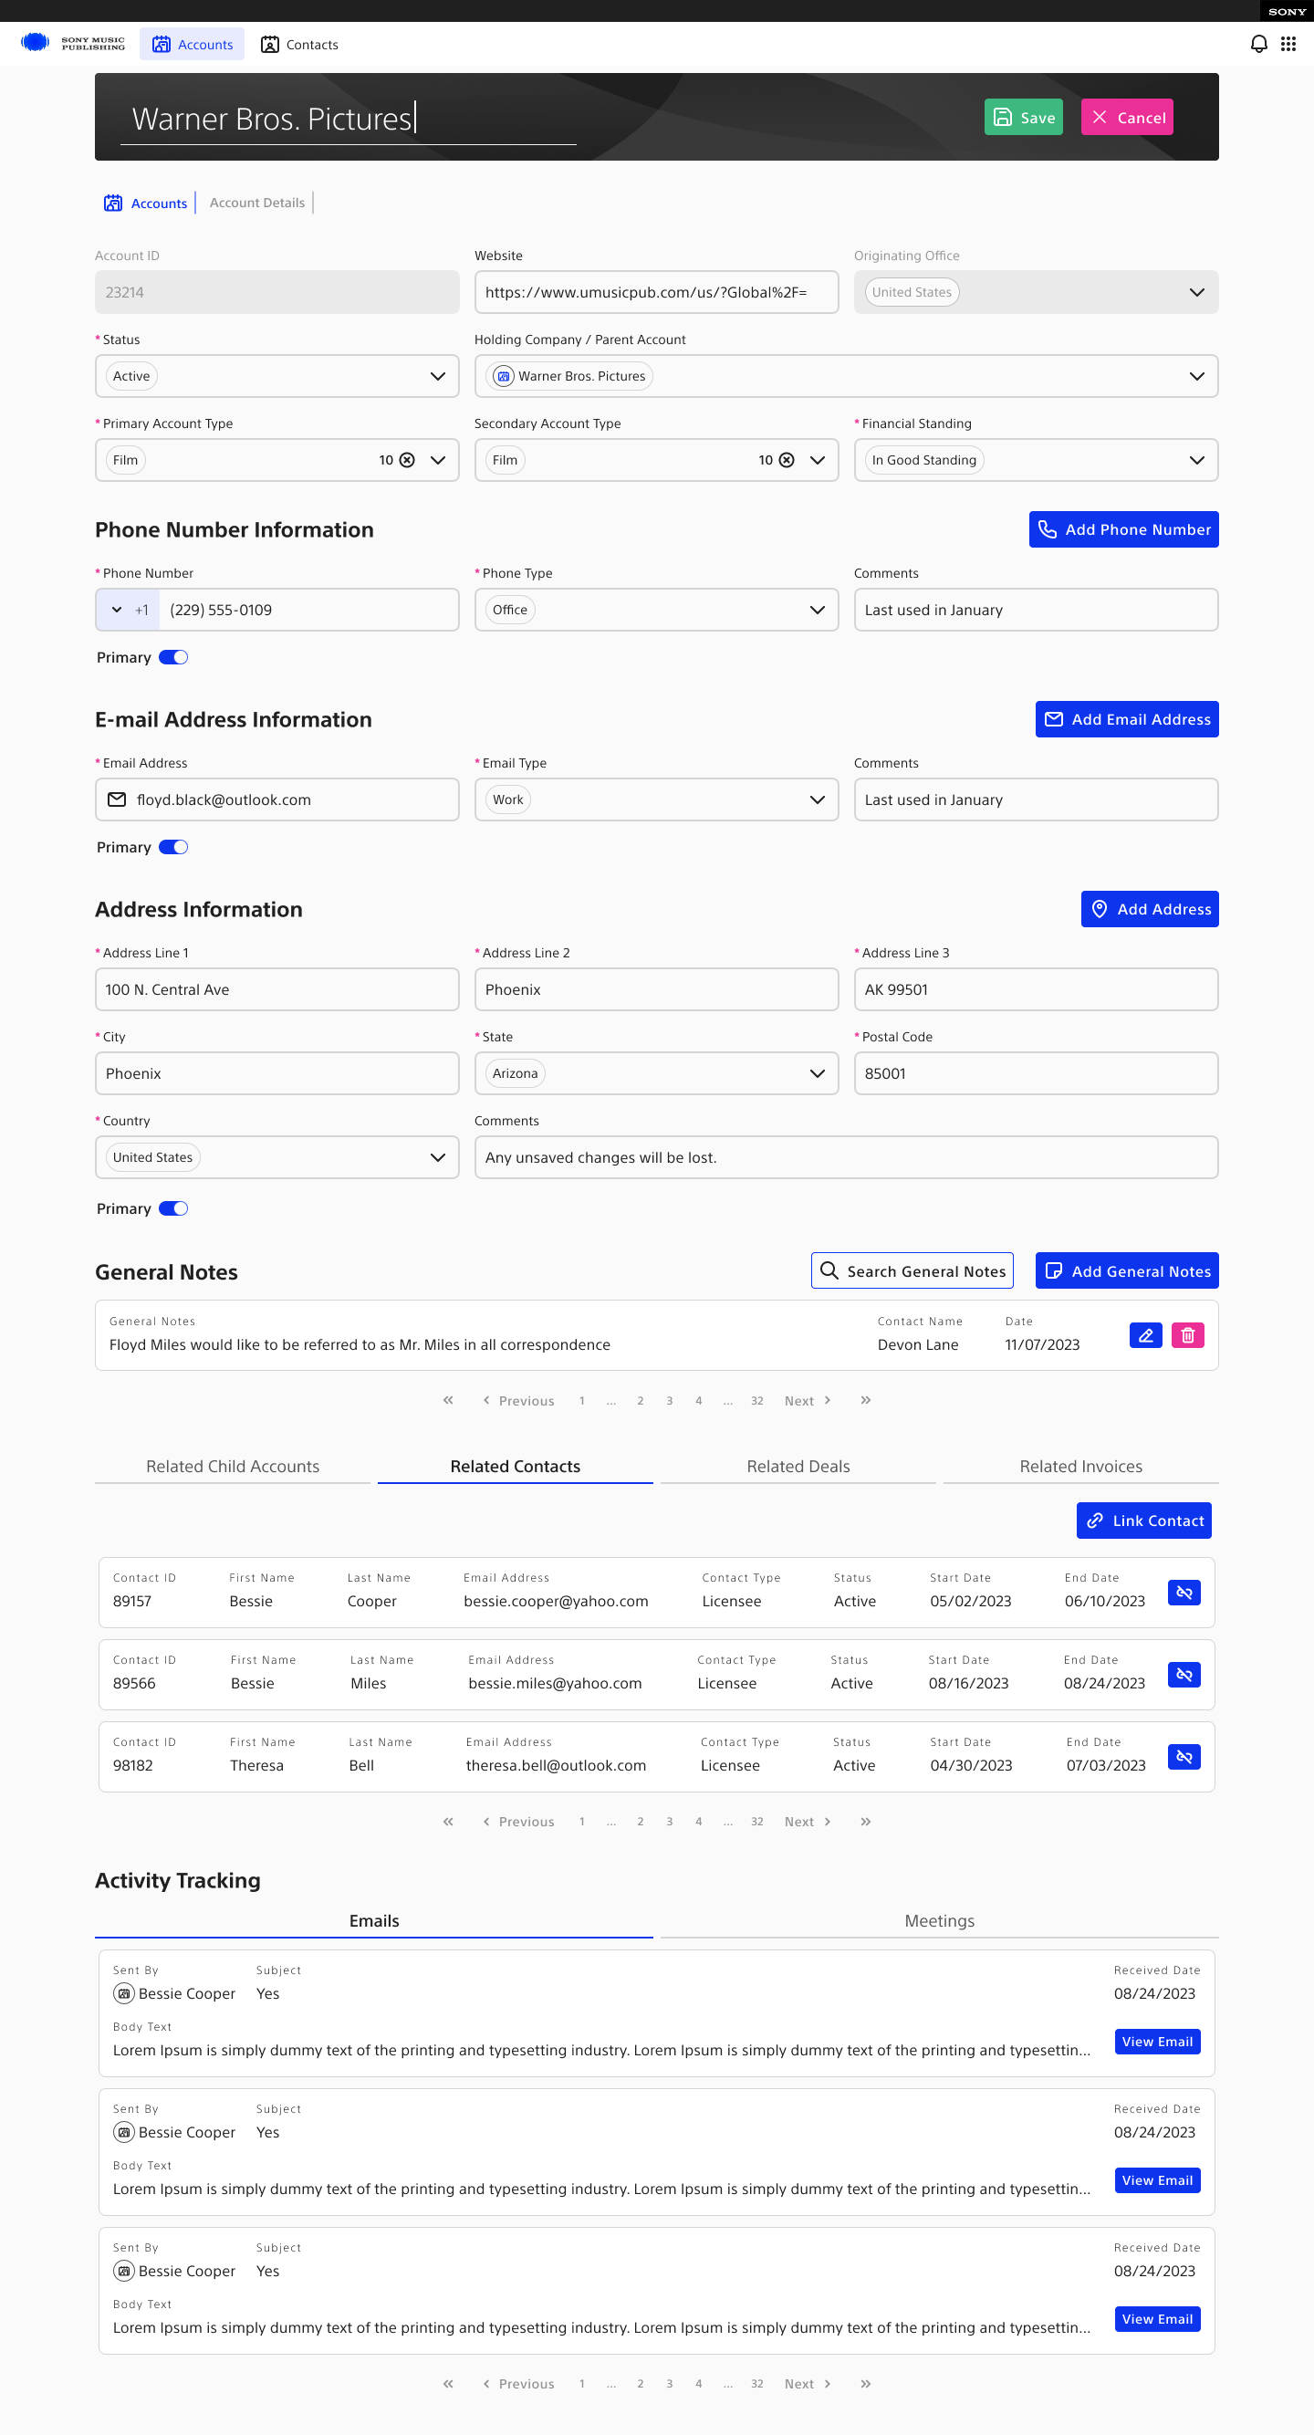Viewport: 1314px width, 2435px height.
Task: Select the Related Contacts tab
Action: (x=516, y=1466)
